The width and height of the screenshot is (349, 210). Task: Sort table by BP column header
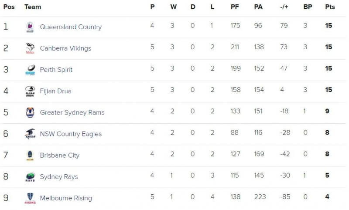[x=308, y=7]
